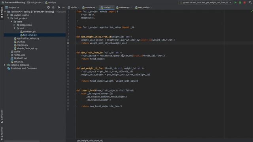Viewport: 253px width, 142px height.
Task: Open Project panel settings gear
Action: [59, 7]
